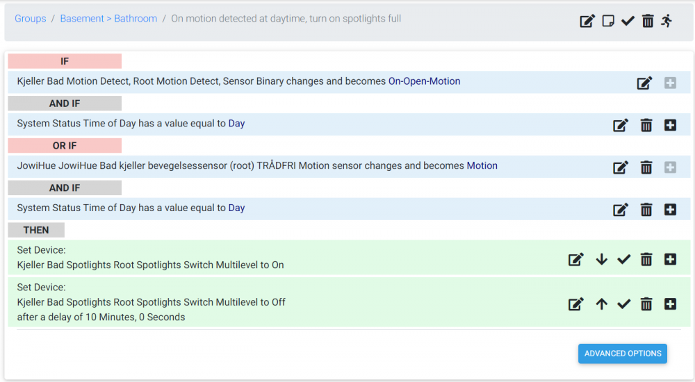Edit the JowiHue TRÅDFRI Motion sensor trigger
The width and height of the screenshot is (695, 382).
[x=621, y=167]
